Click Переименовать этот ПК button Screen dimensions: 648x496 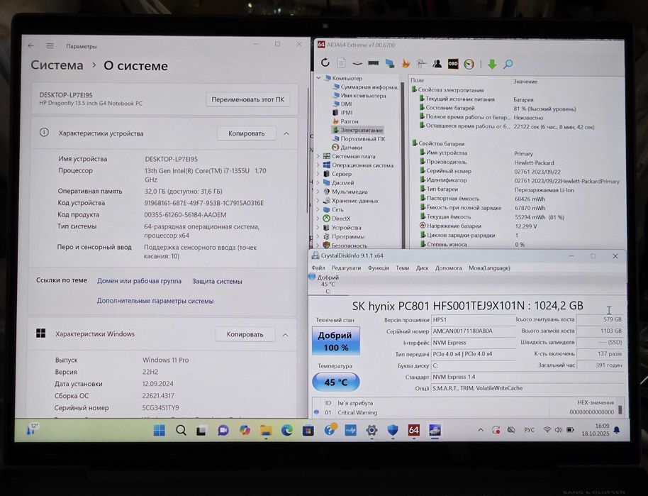click(x=248, y=99)
